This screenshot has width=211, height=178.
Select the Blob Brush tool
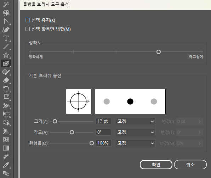tap(6, 63)
